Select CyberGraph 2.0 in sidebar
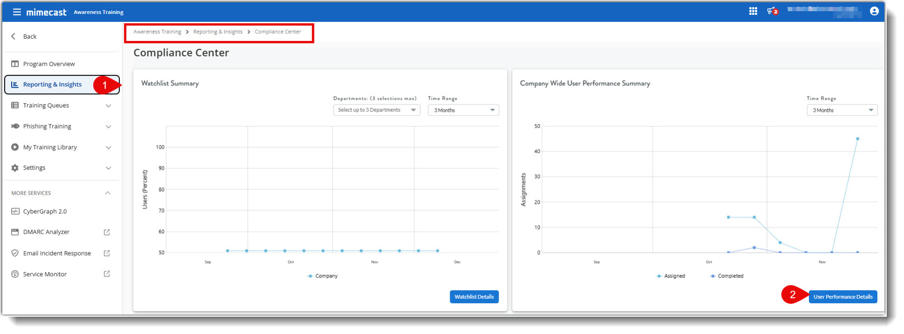Viewport: 904px width, 334px height. 45,211
